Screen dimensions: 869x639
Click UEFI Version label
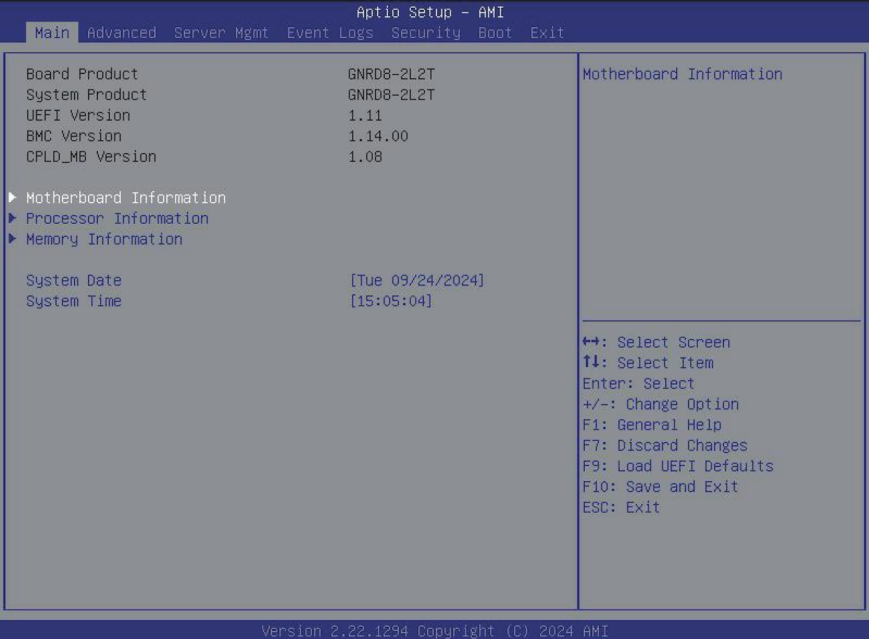[78, 115]
